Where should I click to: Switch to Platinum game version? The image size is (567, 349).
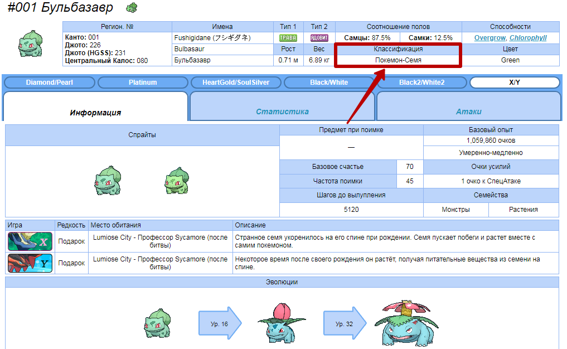tap(143, 83)
